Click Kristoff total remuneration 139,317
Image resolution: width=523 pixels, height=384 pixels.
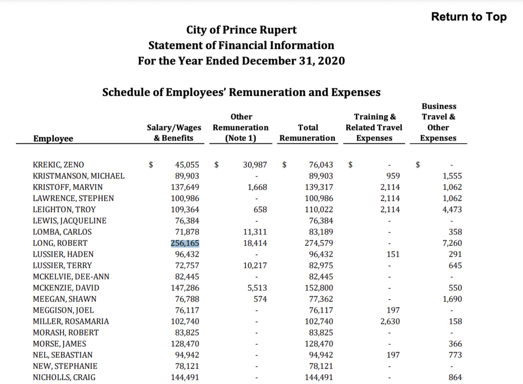(319, 187)
